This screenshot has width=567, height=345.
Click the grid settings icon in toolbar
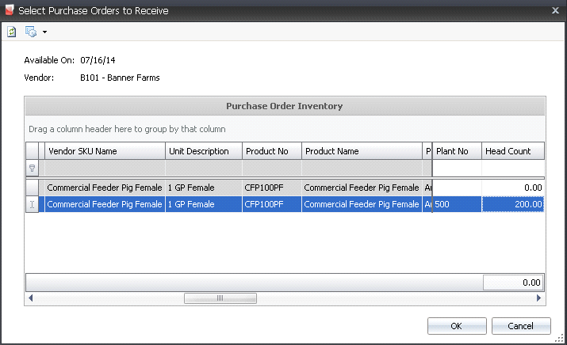click(31, 32)
